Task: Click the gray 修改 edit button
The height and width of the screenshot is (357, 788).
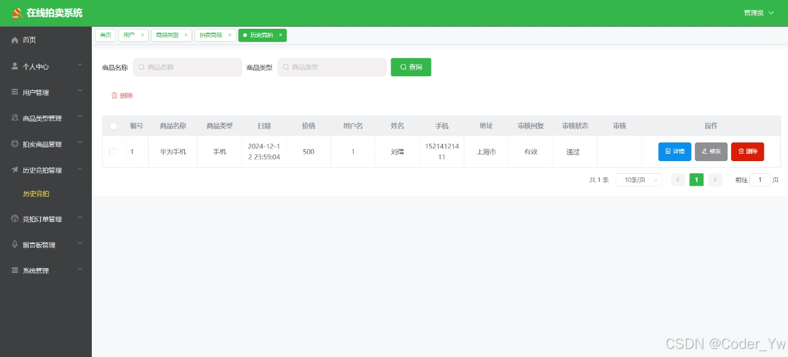Action: click(x=711, y=151)
